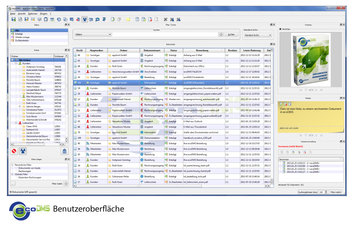Click the clear search field X icon
The height and width of the screenshot is (225, 351).
(x=221, y=34)
